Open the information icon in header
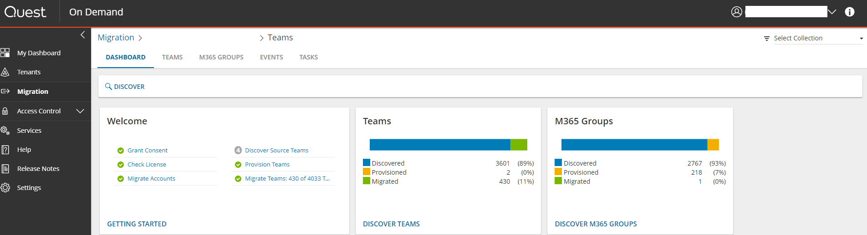 pyautogui.click(x=849, y=12)
